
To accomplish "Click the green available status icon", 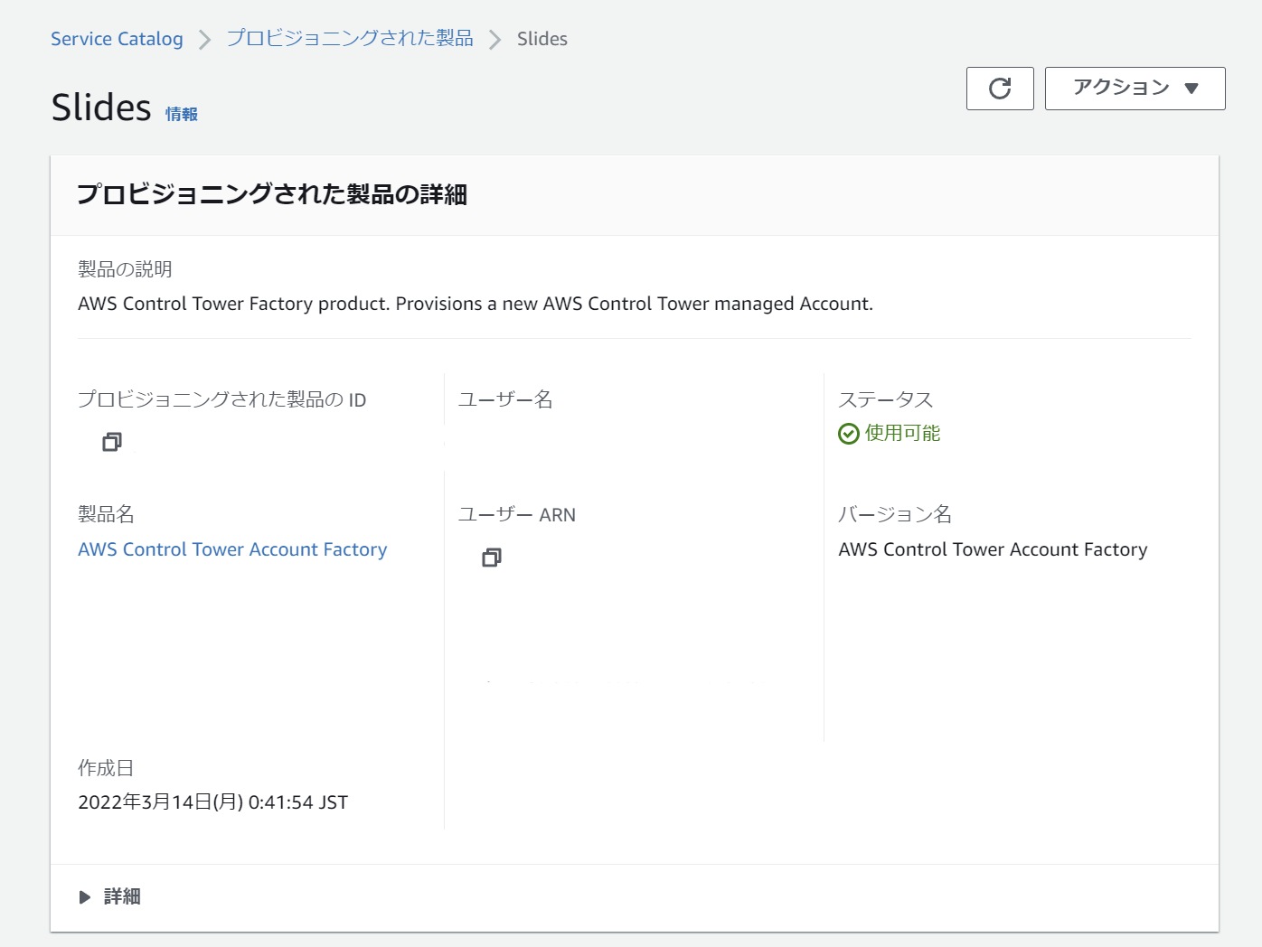I will [x=849, y=434].
